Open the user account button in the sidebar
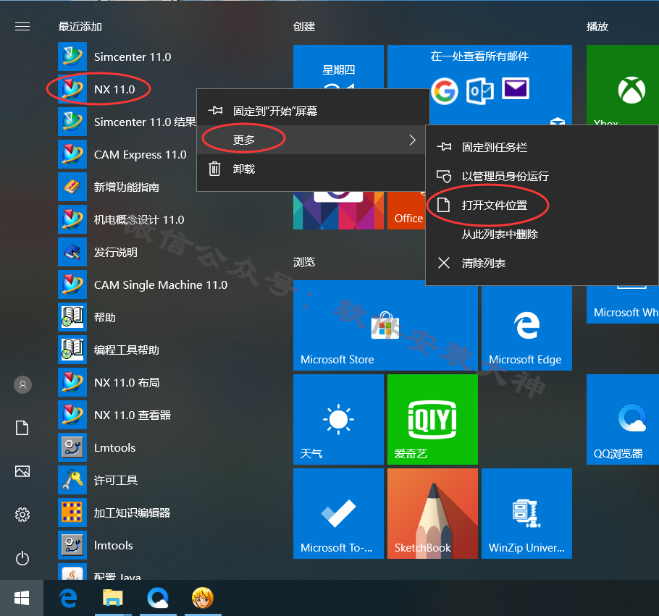 (22, 384)
